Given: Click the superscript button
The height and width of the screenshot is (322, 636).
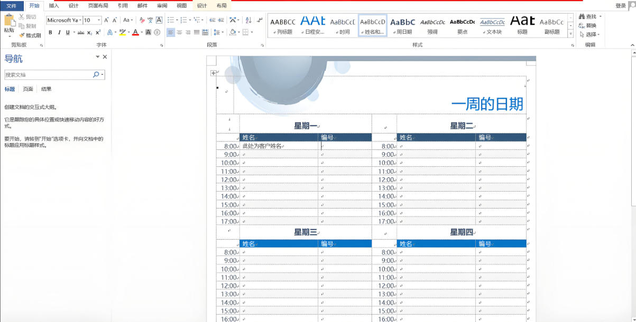Looking at the screenshot, I should click(98, 33).
